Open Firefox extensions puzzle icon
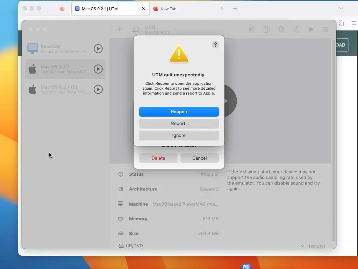Image resolution: width=358 pixels, height=269 pixels. 341,23
